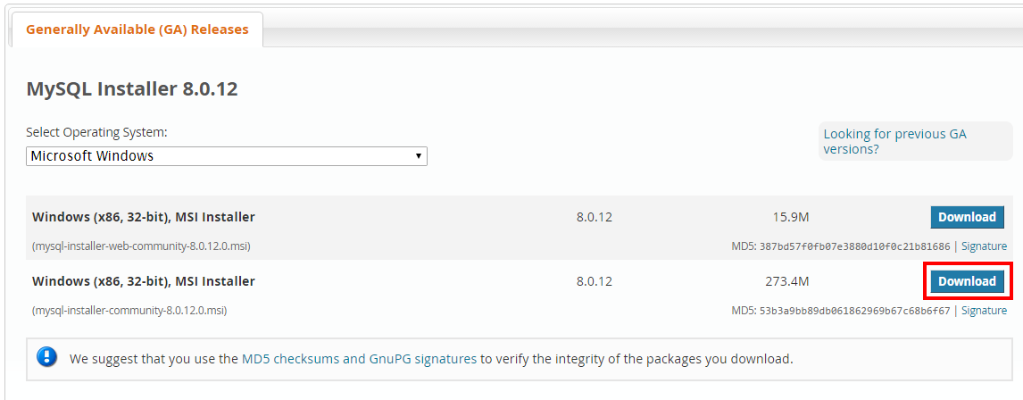Click the 15.9M file size text
Viewport: 1023px width, 400px height.
click(x=790, y=217)
